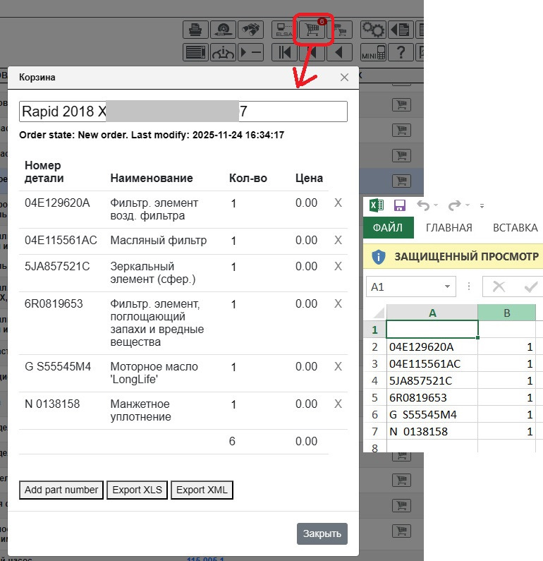Screen dimensions: 543x561
Task: Open the undo history dropdown arrow
Action: 436,205
